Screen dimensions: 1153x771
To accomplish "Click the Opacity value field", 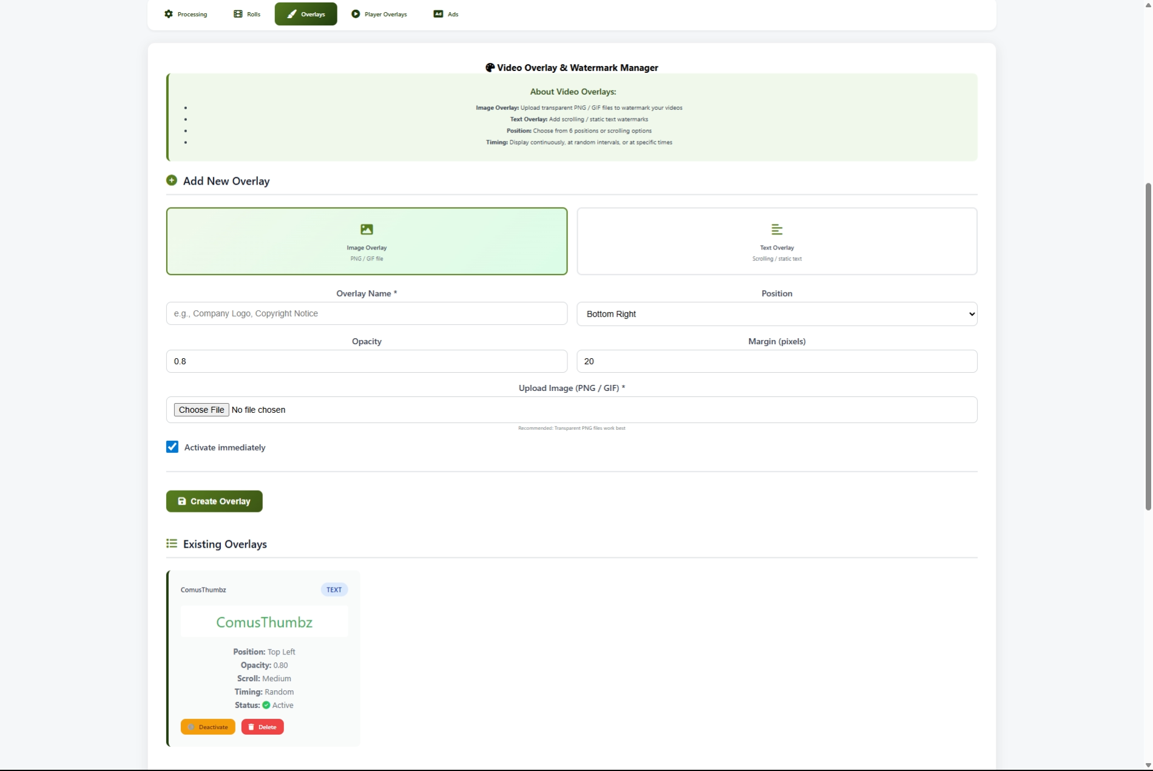I will (x=367, y=361).
